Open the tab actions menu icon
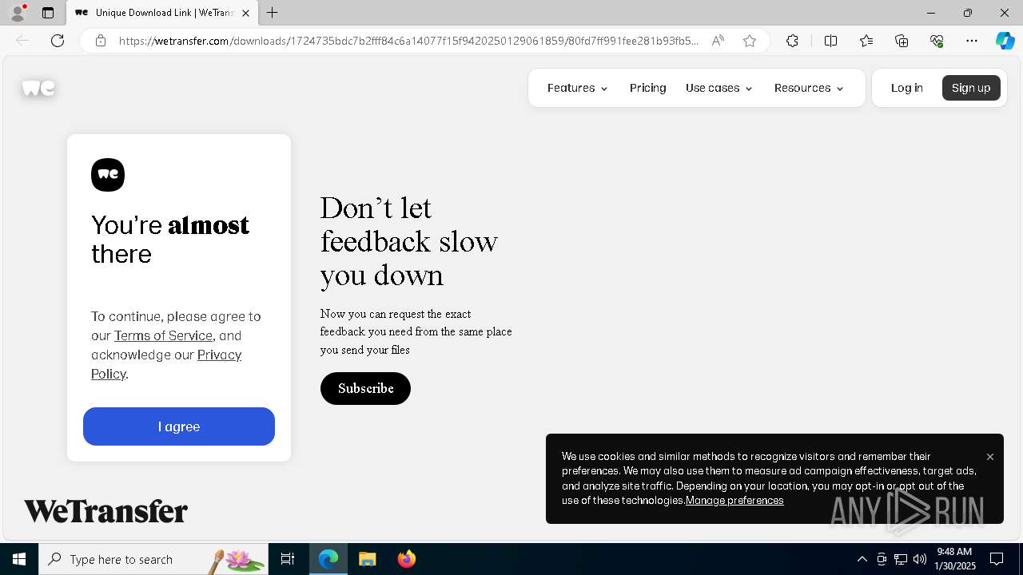 pyautogui.click(x=48, y=13)
